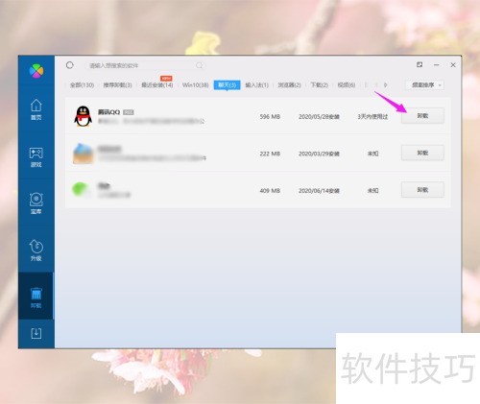Open the Upgrade (升级) sidebar icon
The image size is (480, 404).
tap(36, 250)
